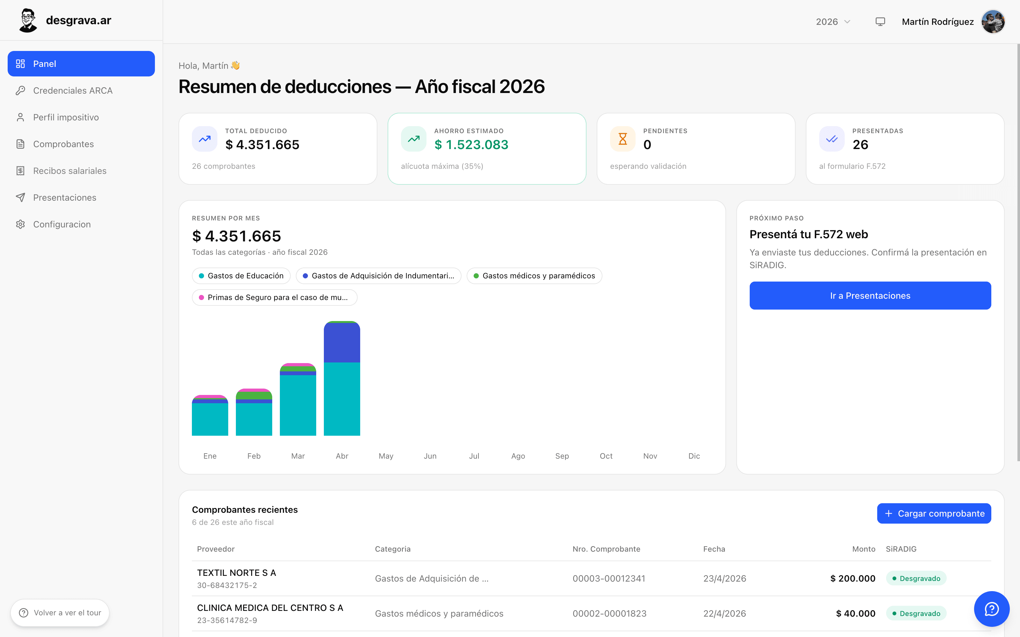1020x637 pixels.
Task: Click the Fecha column header
Action: tap(714, 549)
